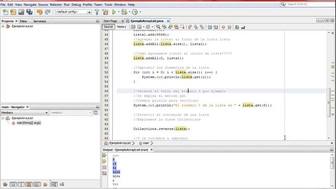336x189 pixels.
Task: Click the Profile Project clock icon
Action: click(135, 12)
